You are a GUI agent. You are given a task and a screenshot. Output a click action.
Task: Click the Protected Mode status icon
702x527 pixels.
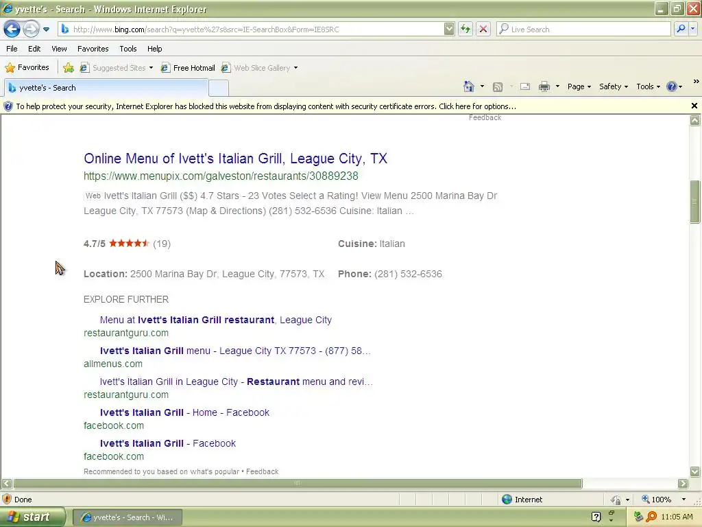pyautogui.click(x=616, y=500)
